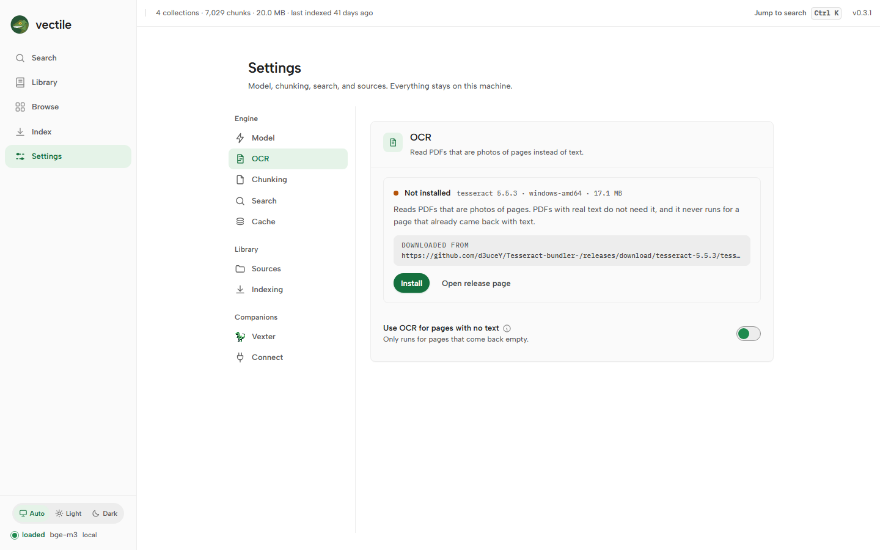Open the Connect companion settings

coord(288,358)
